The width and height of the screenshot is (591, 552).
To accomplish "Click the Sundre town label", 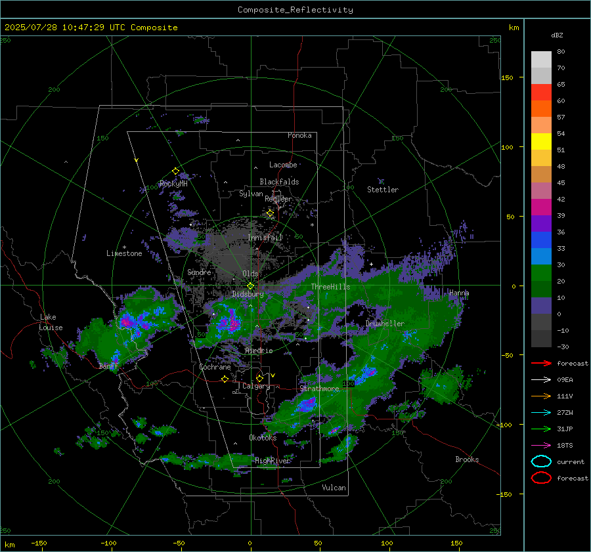I will point(199,272).
